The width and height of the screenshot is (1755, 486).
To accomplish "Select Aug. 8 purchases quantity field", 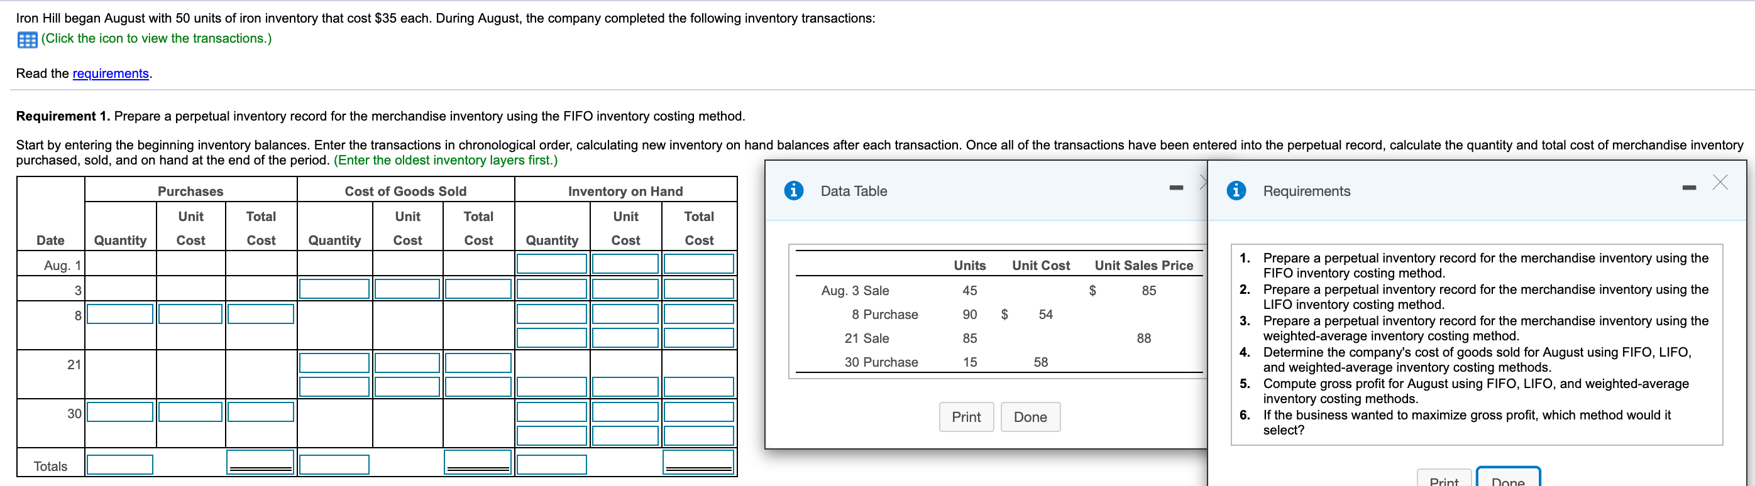I will tap(120, 314).
